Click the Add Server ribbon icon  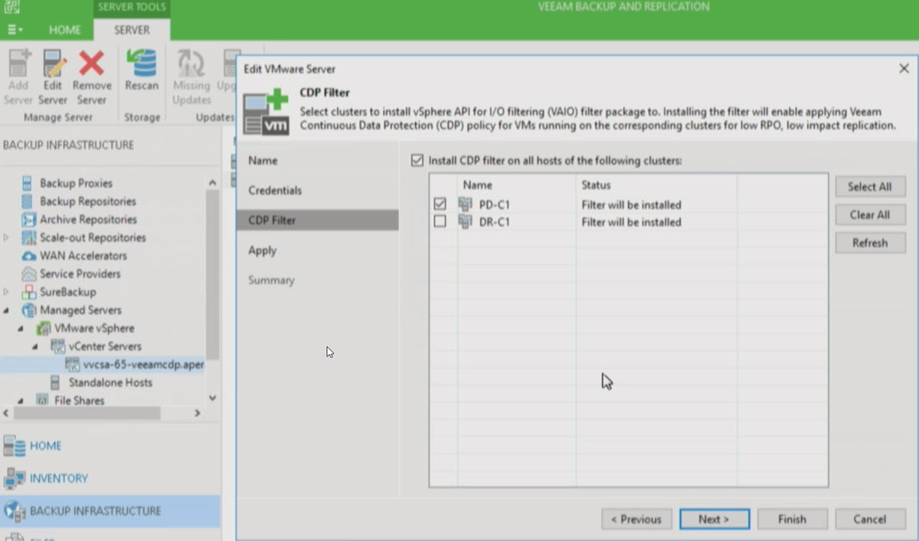[18, 63]
